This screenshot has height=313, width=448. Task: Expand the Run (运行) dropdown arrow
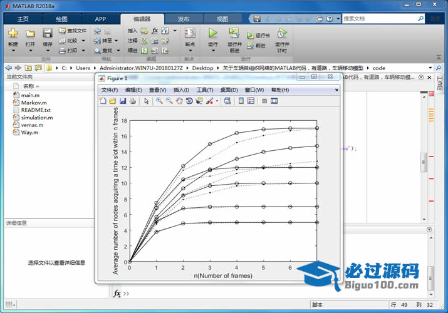(213, 51)
